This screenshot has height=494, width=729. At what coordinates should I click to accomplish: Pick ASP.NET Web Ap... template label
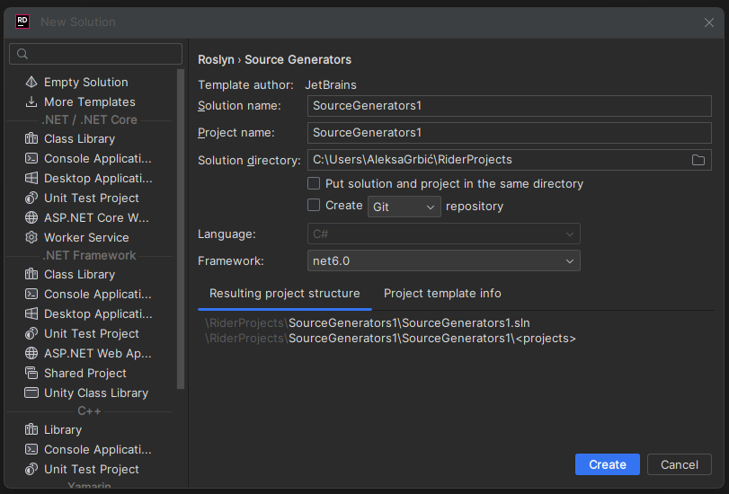click(x=98, y=353)
